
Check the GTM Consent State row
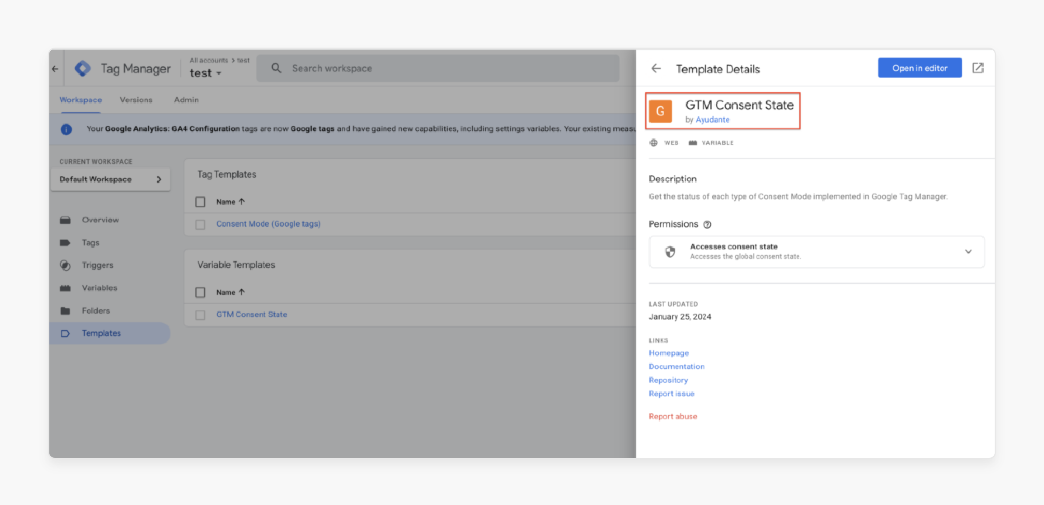[200, 315]
